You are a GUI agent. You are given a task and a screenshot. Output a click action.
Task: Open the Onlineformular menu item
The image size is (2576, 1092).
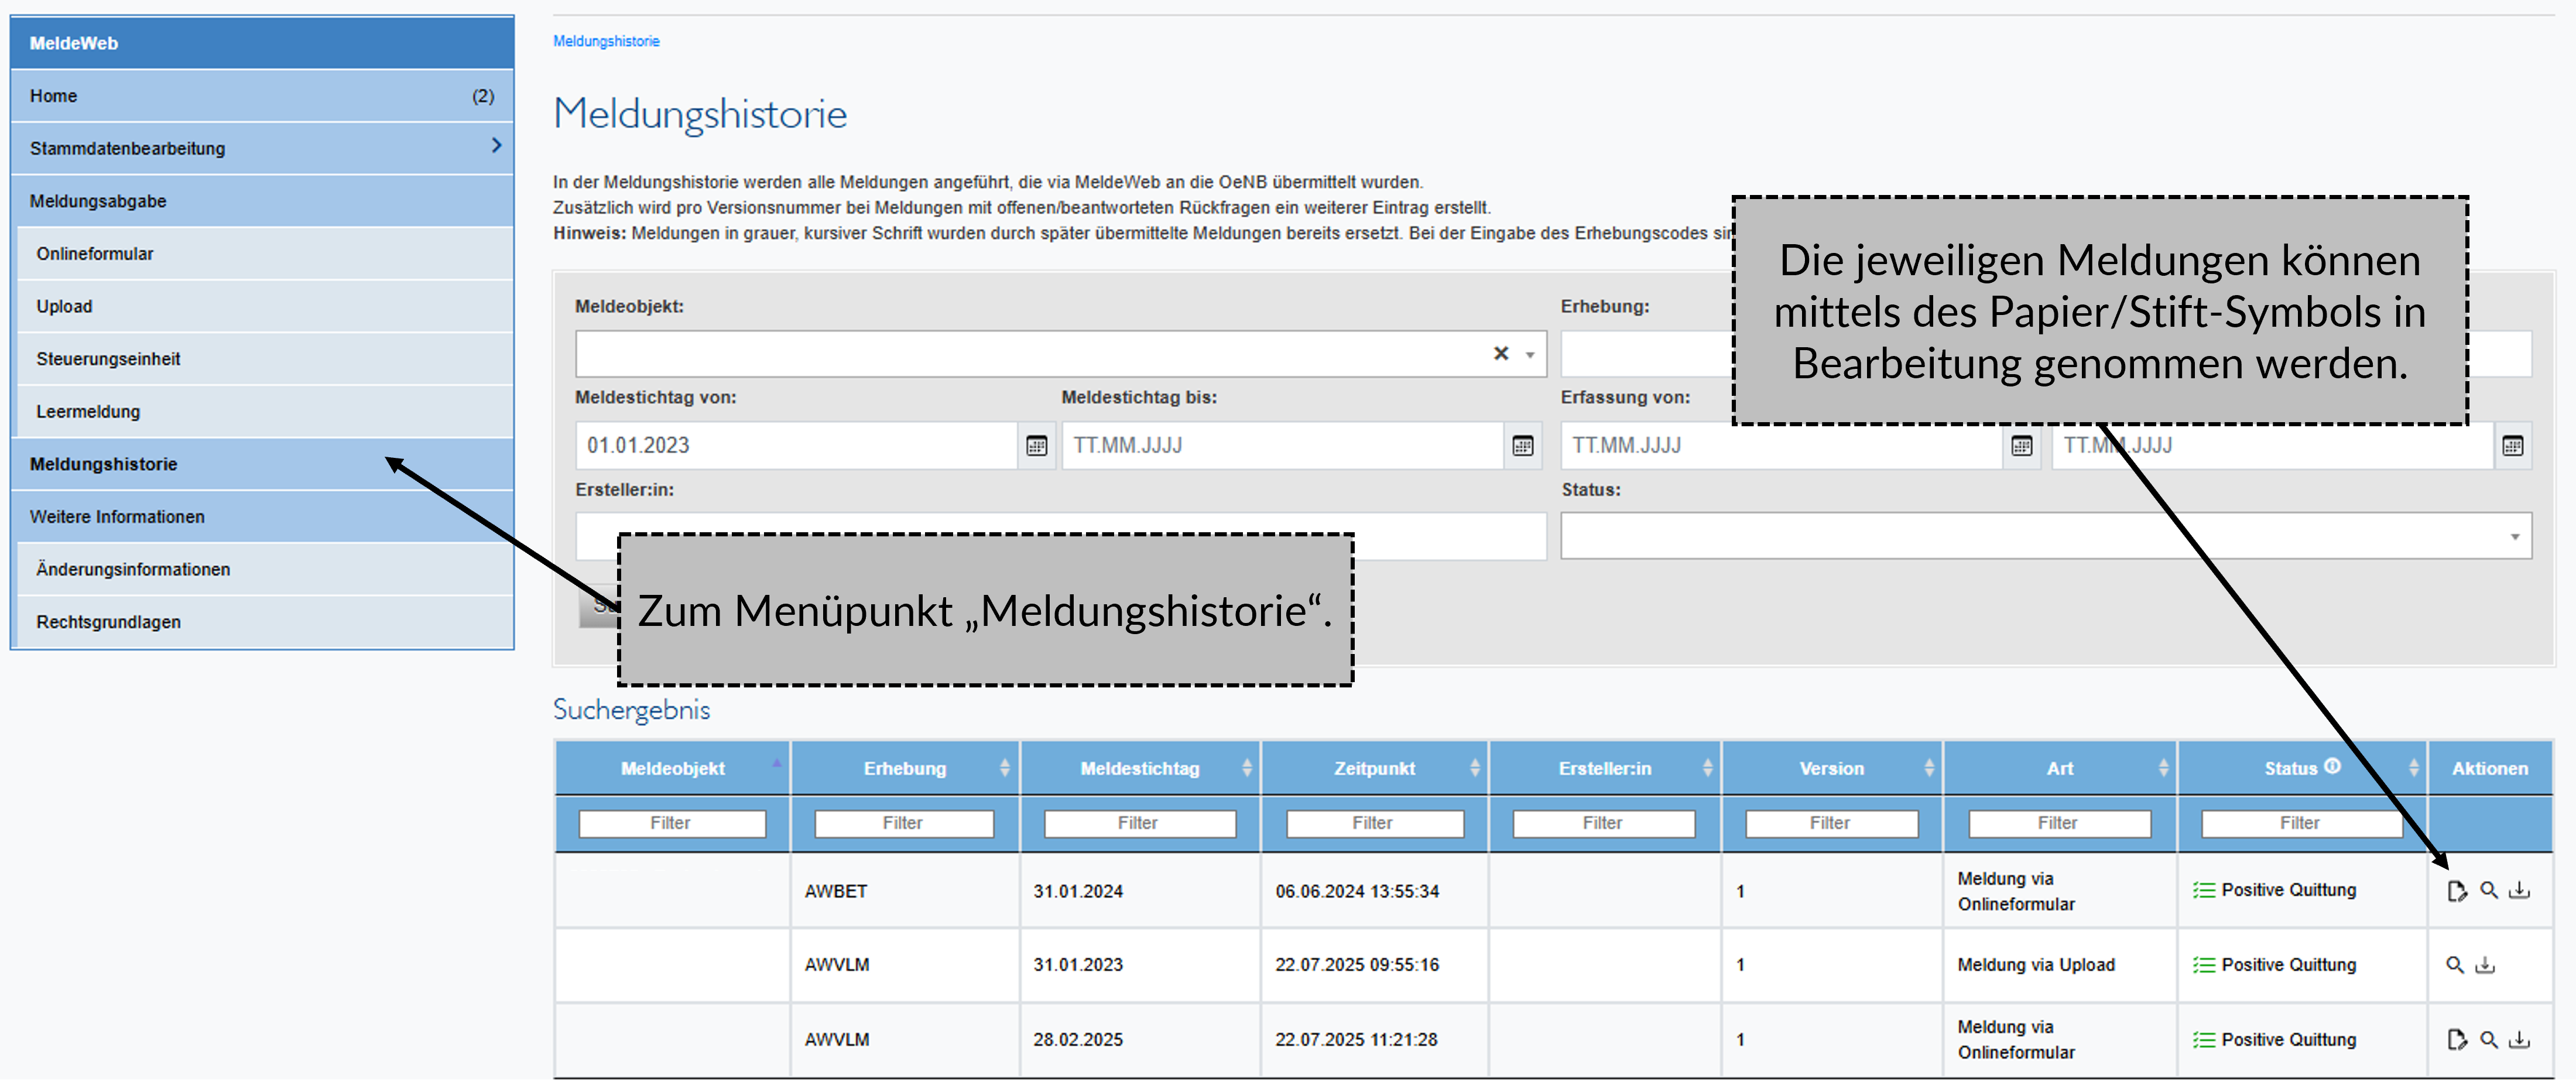(x=95, y=254)
